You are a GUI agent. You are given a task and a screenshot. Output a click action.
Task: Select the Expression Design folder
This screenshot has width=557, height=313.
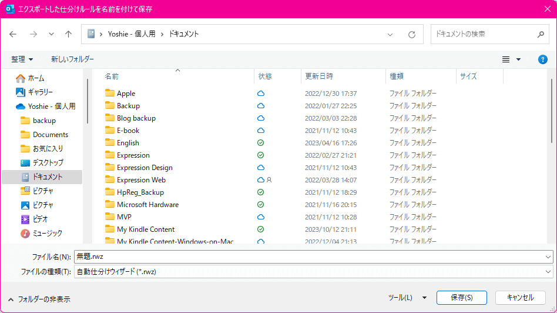click(145, 168)
